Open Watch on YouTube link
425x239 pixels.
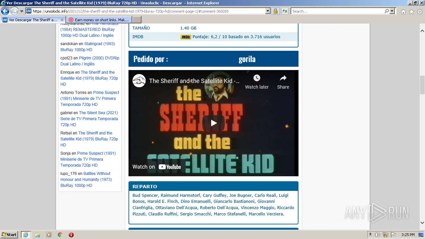(x=157, y=167)
